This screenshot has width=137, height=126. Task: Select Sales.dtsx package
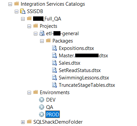point(70,63)
